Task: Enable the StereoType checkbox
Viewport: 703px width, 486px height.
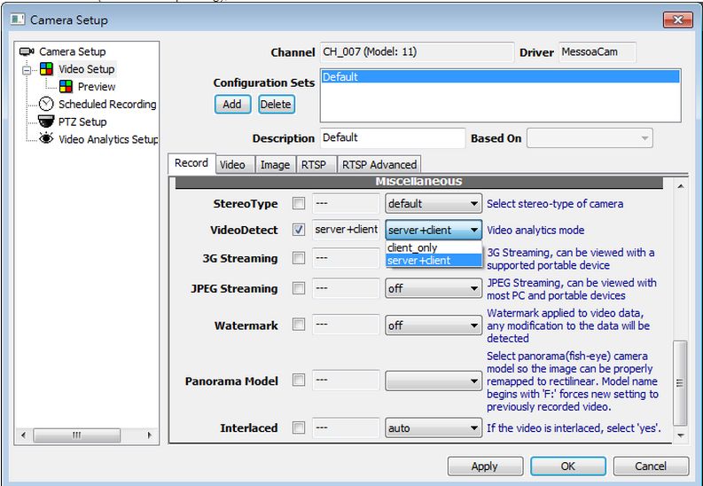Action: 299,204
